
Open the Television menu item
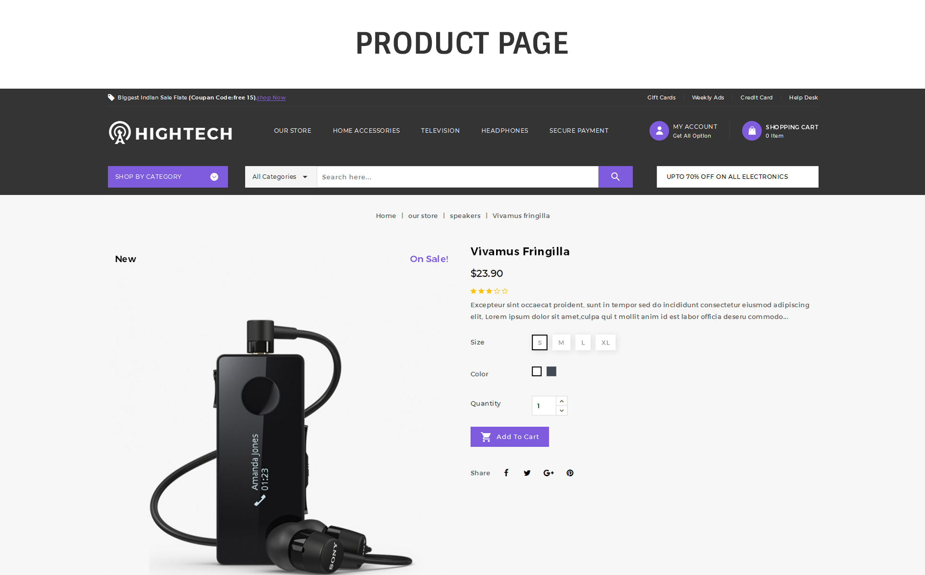(440, 131)
